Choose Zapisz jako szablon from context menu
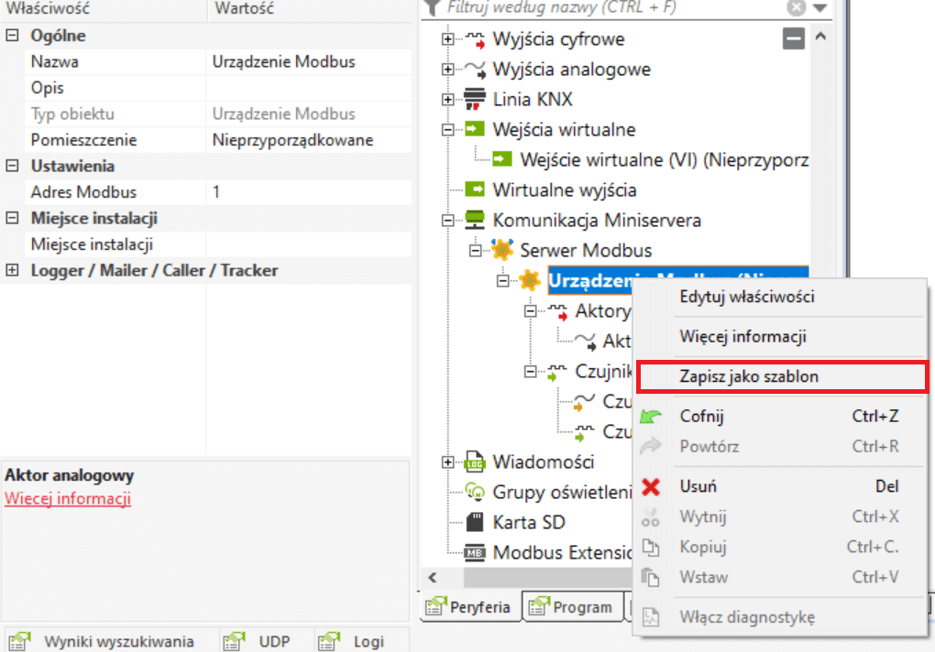935x652 pixels. 749,376
